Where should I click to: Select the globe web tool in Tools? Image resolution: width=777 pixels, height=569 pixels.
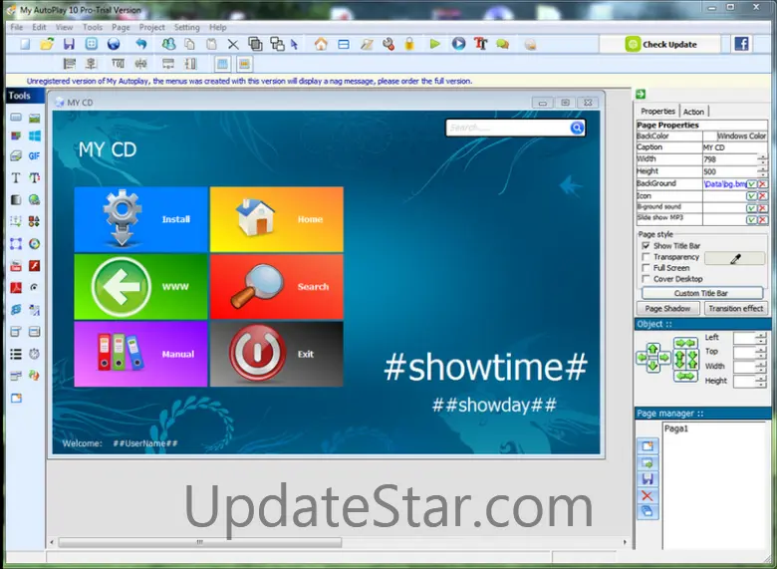pos(34,199)
